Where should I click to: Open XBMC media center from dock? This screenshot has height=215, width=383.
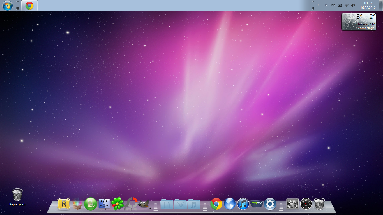(x=257, y=204)
